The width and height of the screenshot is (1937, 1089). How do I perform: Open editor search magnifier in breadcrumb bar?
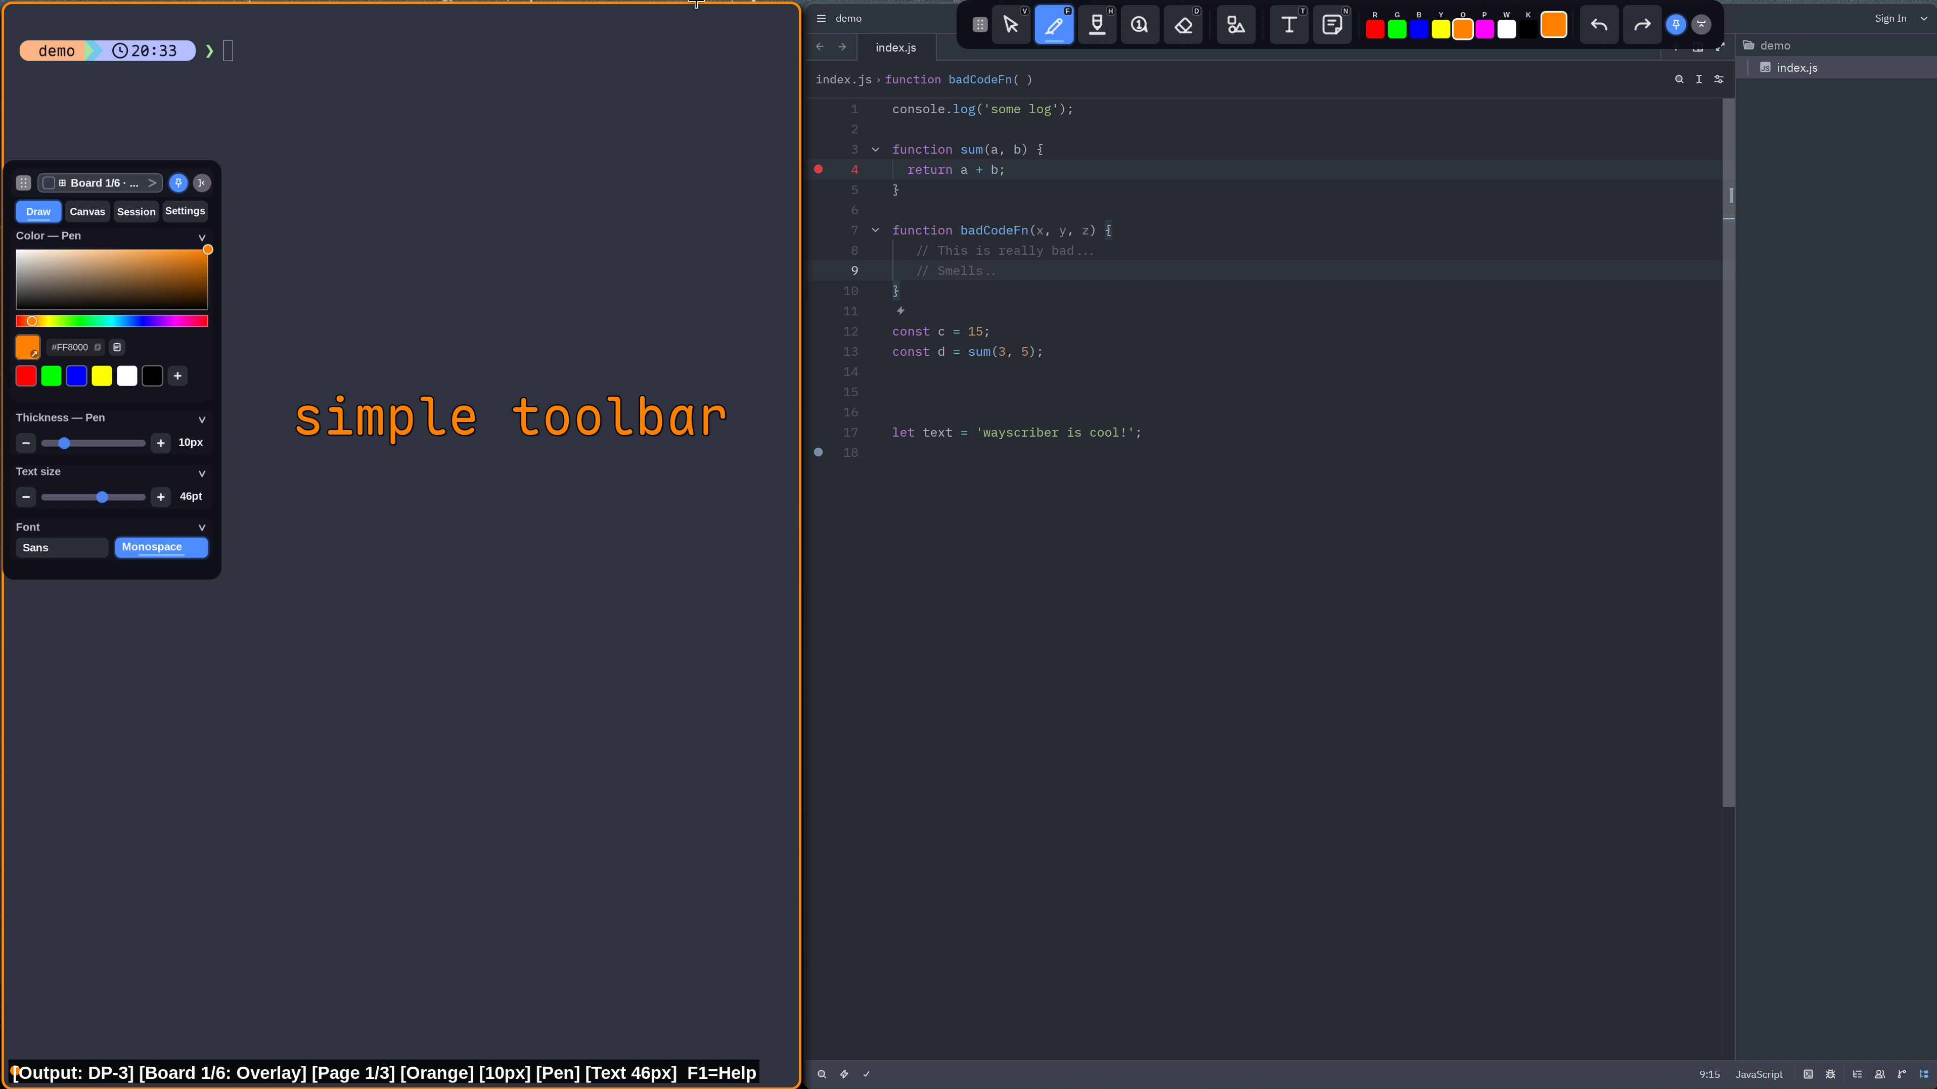[1679, 79]
